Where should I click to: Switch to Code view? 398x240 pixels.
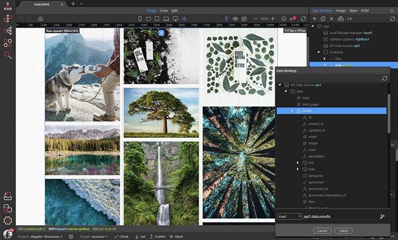point(164,10)
